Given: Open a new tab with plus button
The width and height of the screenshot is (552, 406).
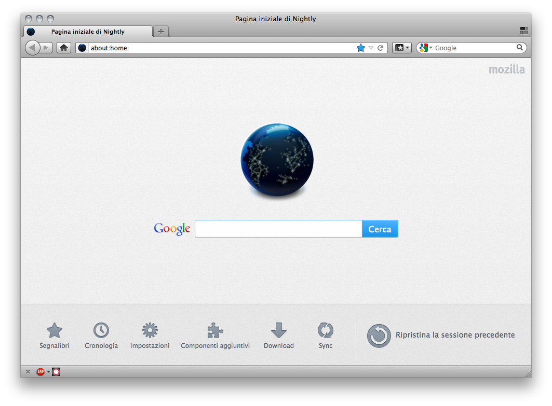Looking at the screenshot, I should click(161, 32).
